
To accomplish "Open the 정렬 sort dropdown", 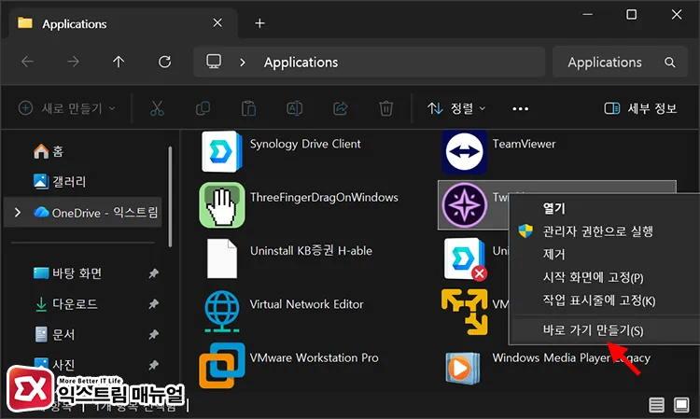I will pos(456,108).
